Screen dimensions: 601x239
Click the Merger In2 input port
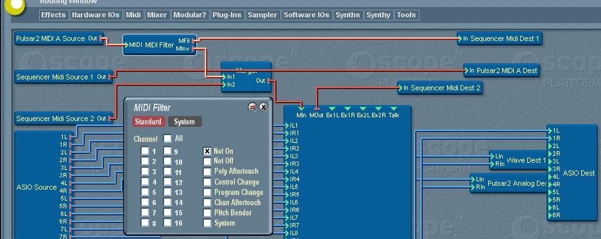(224, 85)
